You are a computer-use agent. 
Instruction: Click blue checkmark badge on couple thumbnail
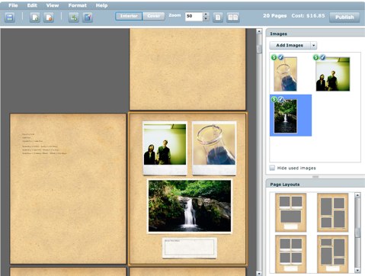(322, 57)
